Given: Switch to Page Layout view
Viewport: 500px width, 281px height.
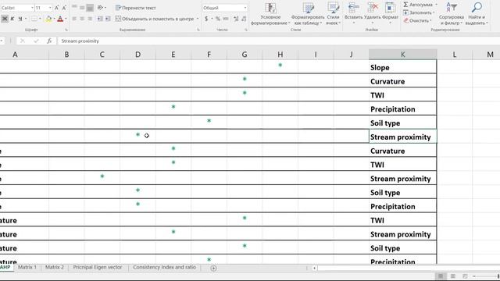Looking at the screenshot, I should (x=453, y=276).
